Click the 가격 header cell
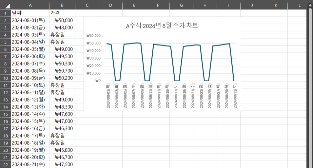313x168 pixels. tap(62, 13)
